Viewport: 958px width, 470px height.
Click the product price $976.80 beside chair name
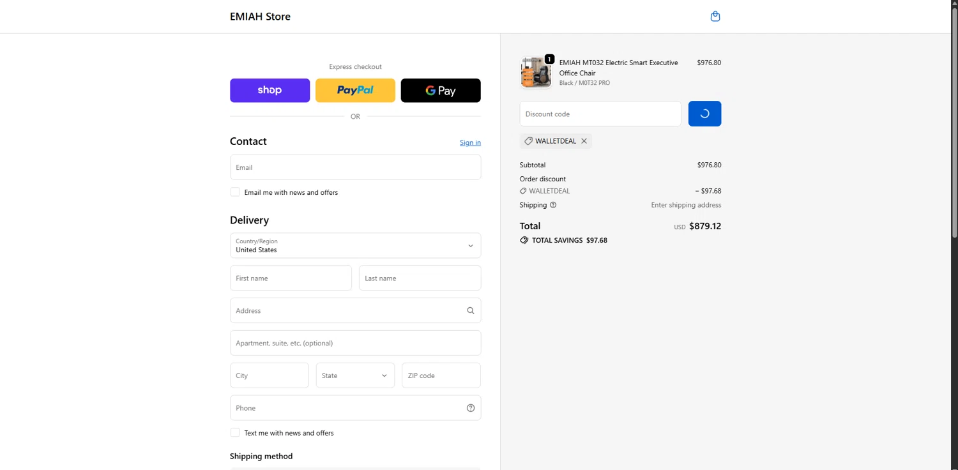[x=709, y=63]
